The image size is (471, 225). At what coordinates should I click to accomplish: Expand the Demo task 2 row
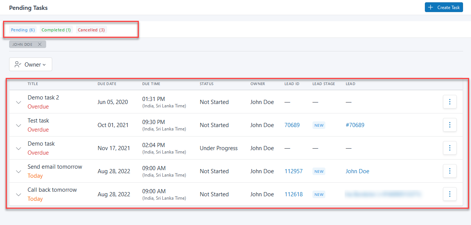[x=18, y=102]
